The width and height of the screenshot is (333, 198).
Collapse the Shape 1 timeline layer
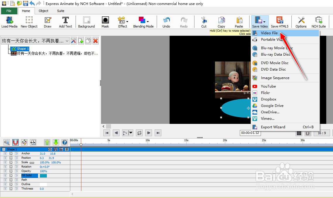pyautogui.click(x=4, y=149)
